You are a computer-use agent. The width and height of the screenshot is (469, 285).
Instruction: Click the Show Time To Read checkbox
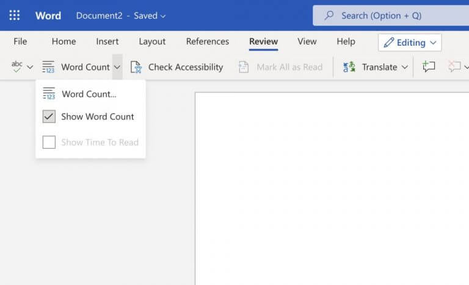coord(49,142)
